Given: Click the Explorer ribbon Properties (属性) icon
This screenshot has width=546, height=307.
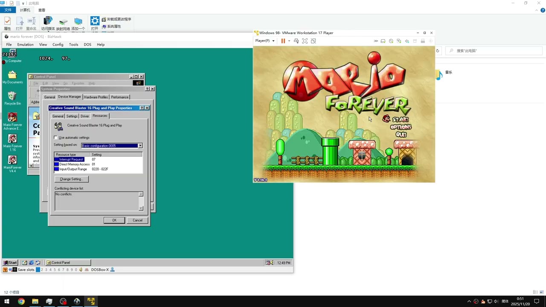Looking at the screenshot, I should [x=7, y=23].
